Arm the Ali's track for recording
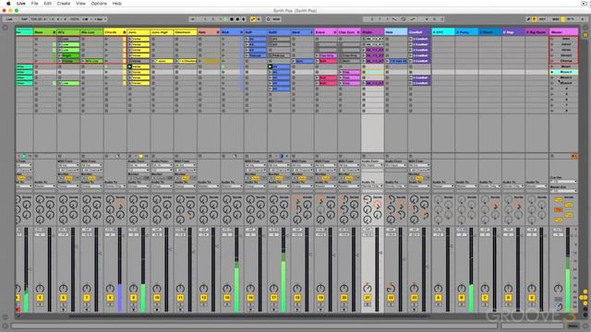 tap(64, 310)
